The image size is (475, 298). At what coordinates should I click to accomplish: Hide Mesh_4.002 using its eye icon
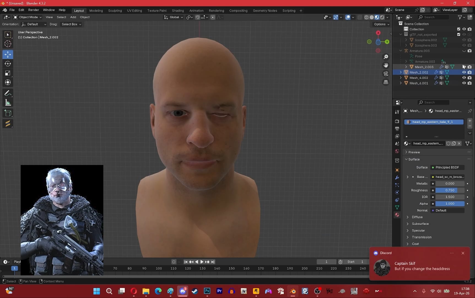[x=464, y=78]
